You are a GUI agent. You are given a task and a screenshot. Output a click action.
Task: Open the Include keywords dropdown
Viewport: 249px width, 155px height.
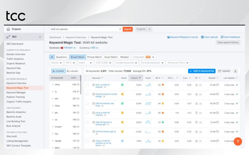click(126, 63)
